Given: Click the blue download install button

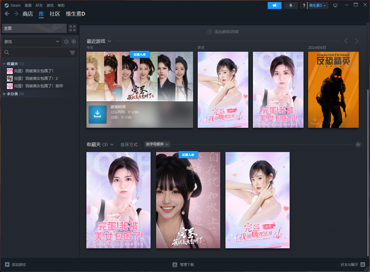Looking at the screenshot, I should tap(97, 114).
